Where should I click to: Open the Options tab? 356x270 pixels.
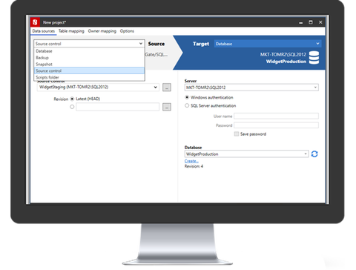click(127, 31)
